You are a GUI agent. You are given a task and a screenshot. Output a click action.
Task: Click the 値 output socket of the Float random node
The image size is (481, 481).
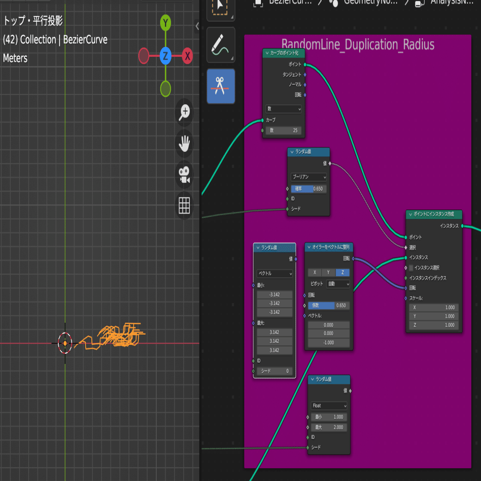350,391
